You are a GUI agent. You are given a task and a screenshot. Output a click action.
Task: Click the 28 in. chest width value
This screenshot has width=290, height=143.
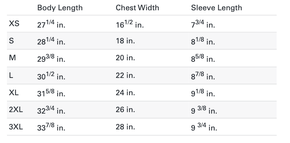point(125,127)
